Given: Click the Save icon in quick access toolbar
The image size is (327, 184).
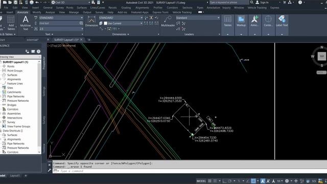Looking at the screenshot, I should 15,2.
